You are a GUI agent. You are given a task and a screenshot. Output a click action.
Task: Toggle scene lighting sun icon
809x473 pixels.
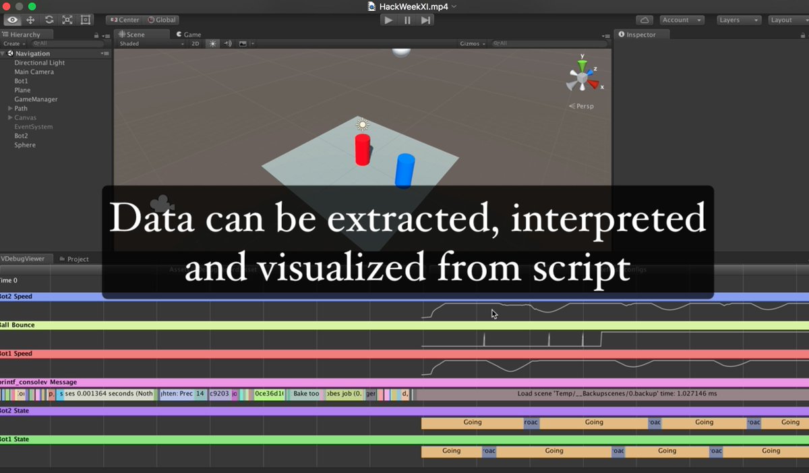click(x=213, y=44)
